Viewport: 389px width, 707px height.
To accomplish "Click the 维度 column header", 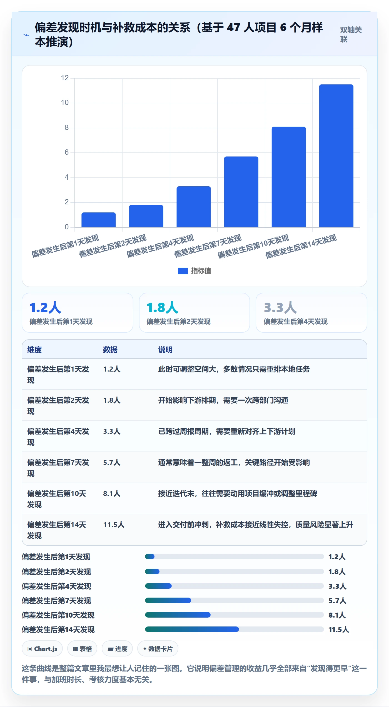I will [x=34, y=350].
